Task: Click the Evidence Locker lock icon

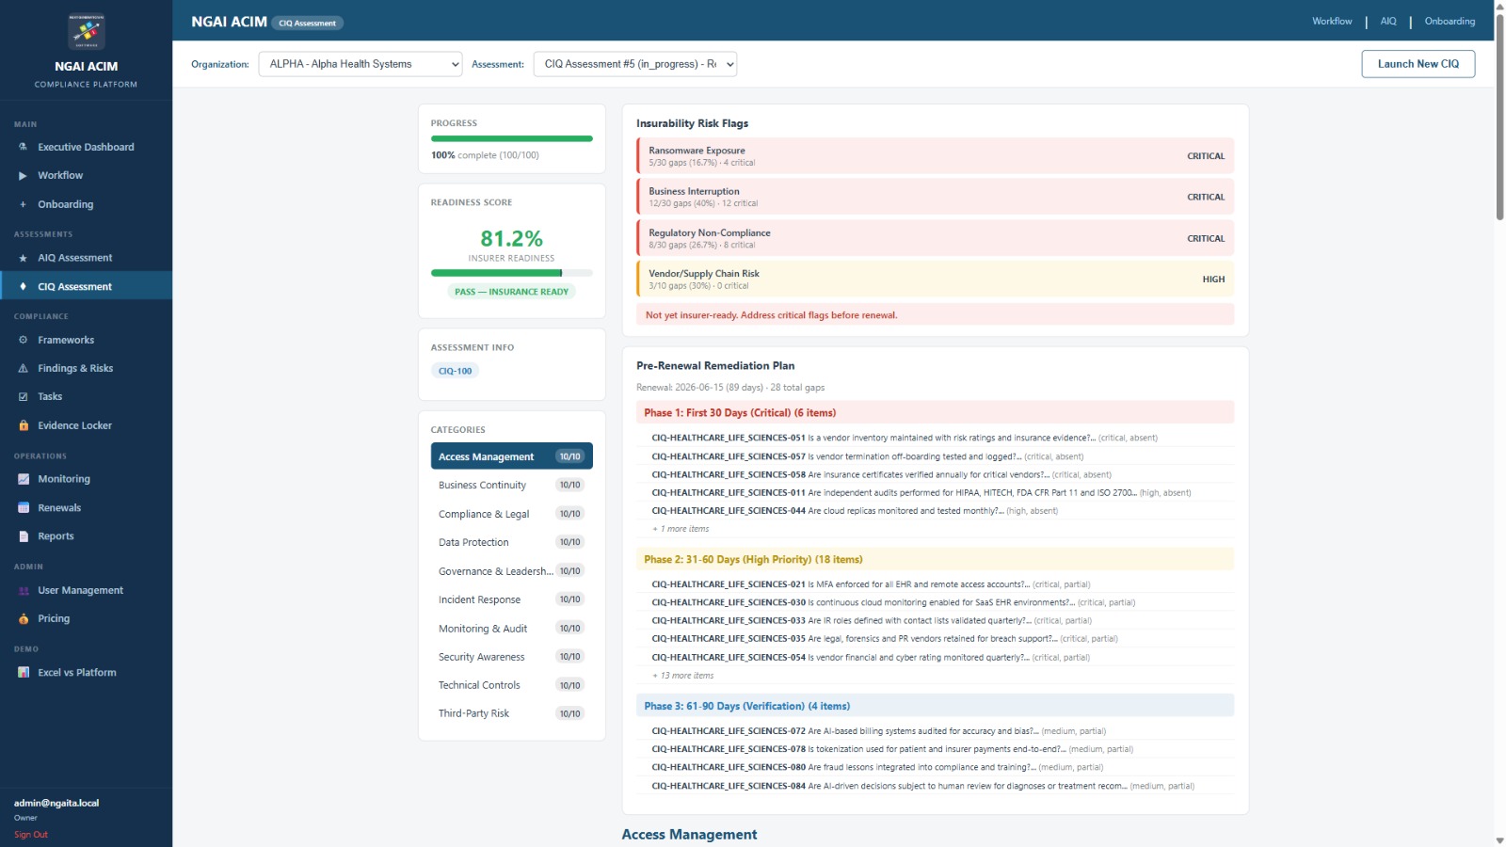Action: tap(24, 425)
